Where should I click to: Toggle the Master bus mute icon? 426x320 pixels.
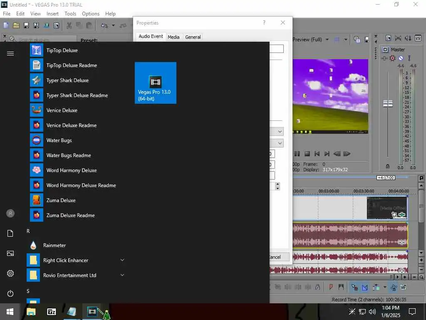click(401, 58)
